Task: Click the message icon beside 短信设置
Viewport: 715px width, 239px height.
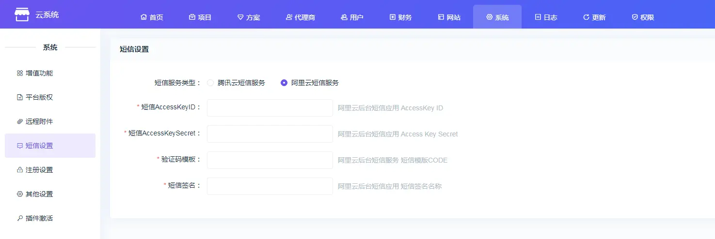Action: coord(20,146)
